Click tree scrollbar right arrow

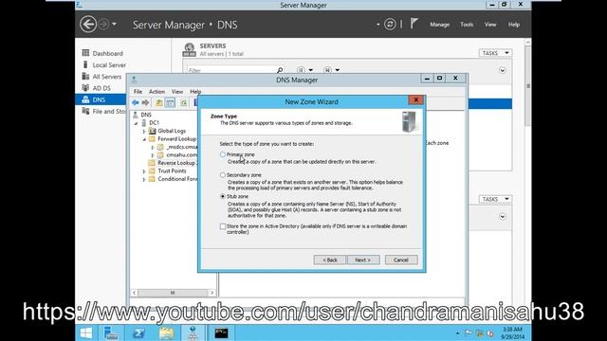[212, 293]
